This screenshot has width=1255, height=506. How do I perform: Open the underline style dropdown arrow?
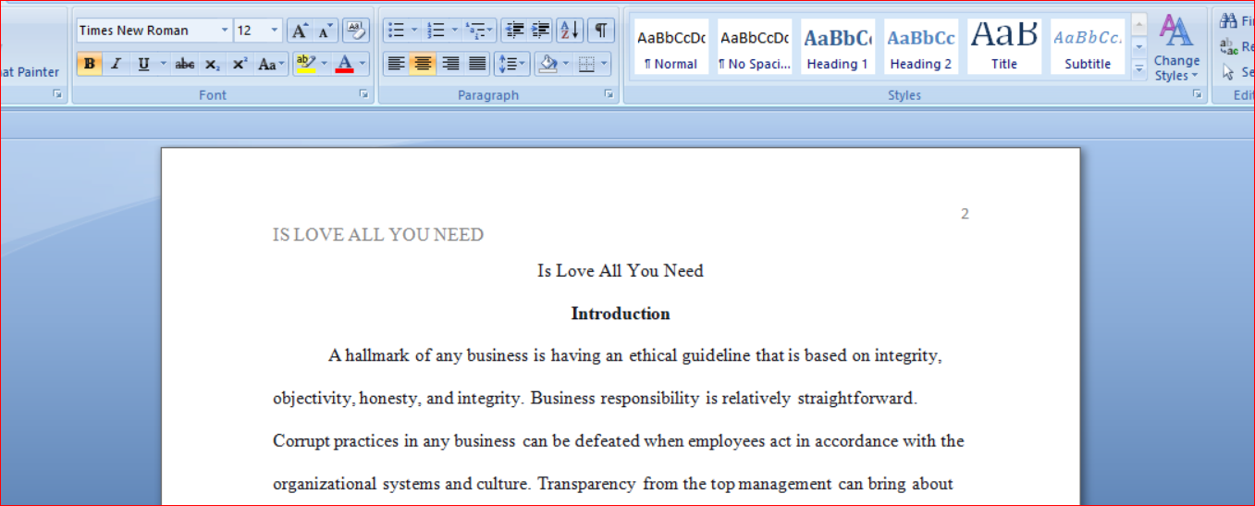click(164, 64)
